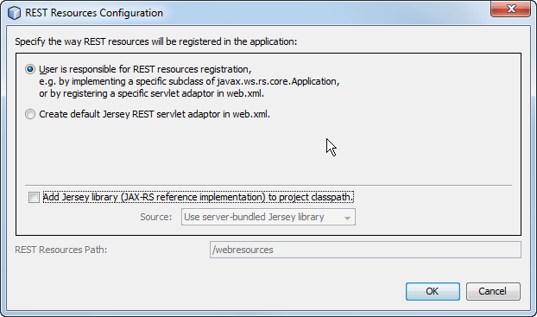Screen dimensions: 537x317
Task: Click the 'Specify the way REST resources' heading
Action: (155, 41)
